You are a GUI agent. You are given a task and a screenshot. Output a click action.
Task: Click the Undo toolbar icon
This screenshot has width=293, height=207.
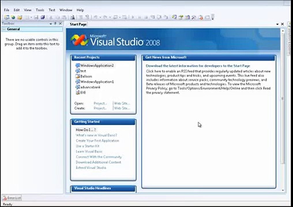[x=96, y=17]
